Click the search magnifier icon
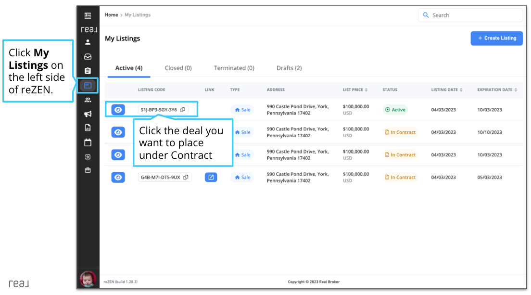The height and width of the screenshot is (295, 531). 426,15
